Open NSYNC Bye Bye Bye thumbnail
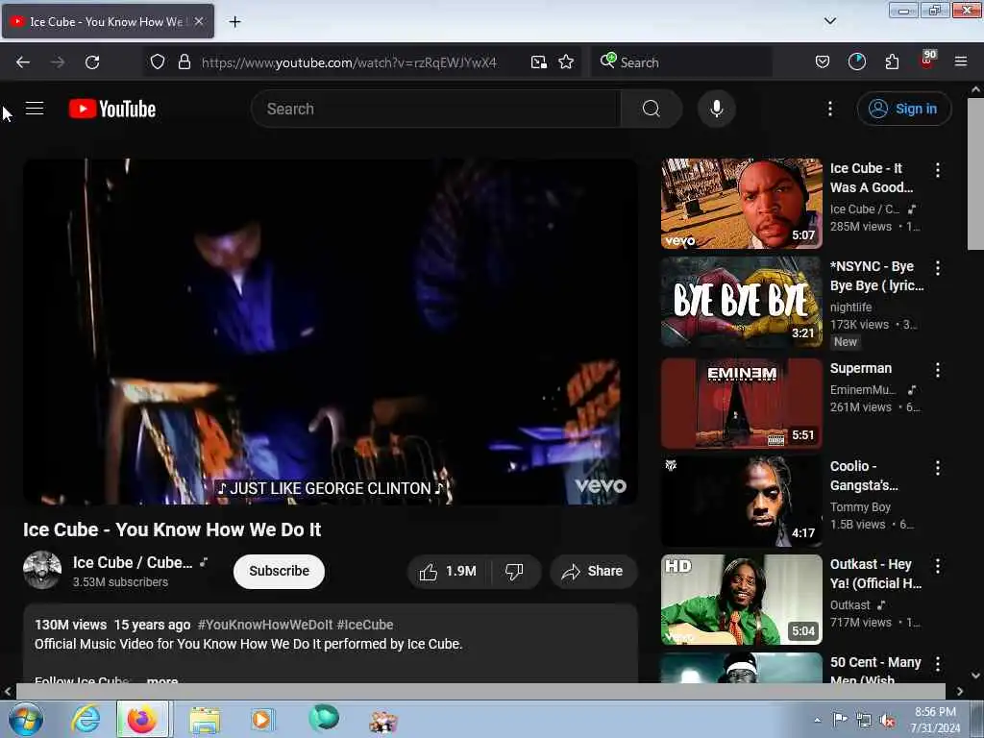This screenshot has width=984, height=738. click(x=741, y=302)
